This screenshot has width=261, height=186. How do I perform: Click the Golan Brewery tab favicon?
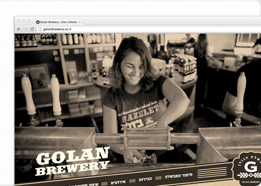coord(38,22)
